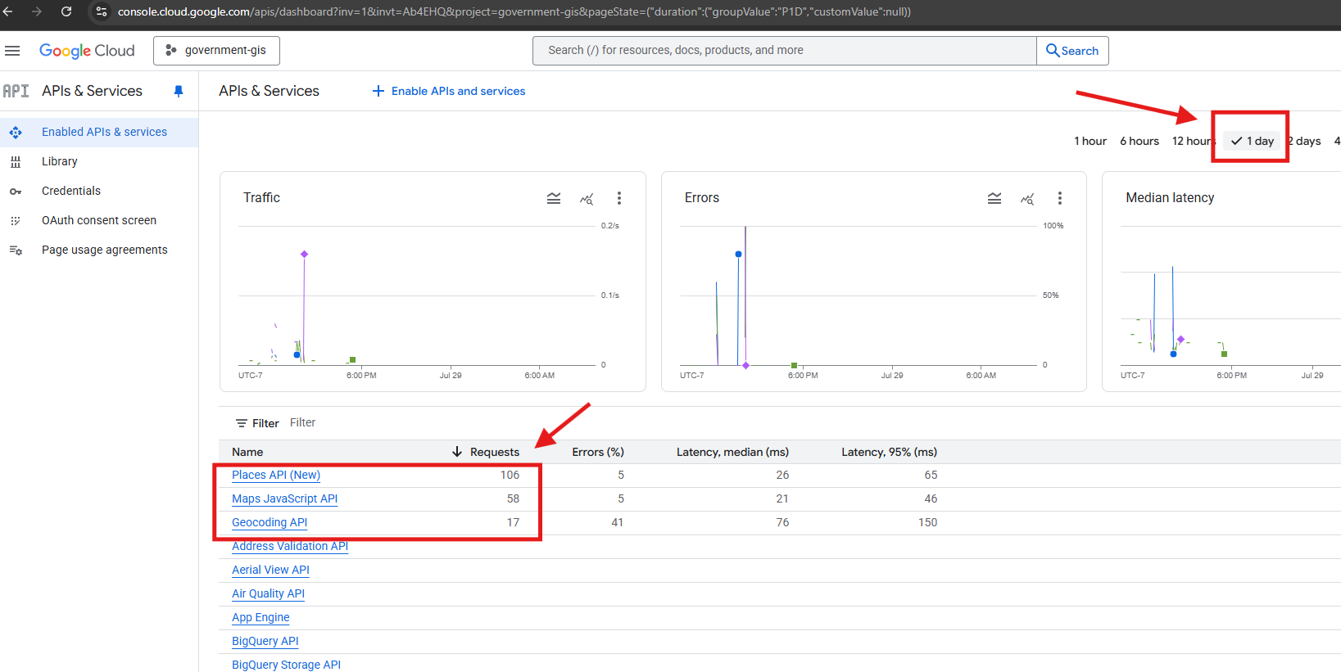Open the BigQuery API link
The height and width of the screenshot is (672, 1341).
(265, 641)
